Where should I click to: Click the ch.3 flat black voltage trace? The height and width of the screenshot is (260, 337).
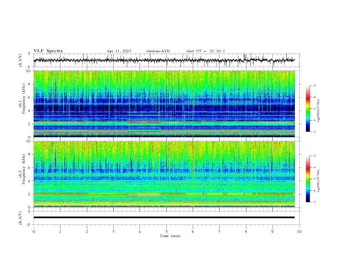point(164,218)
